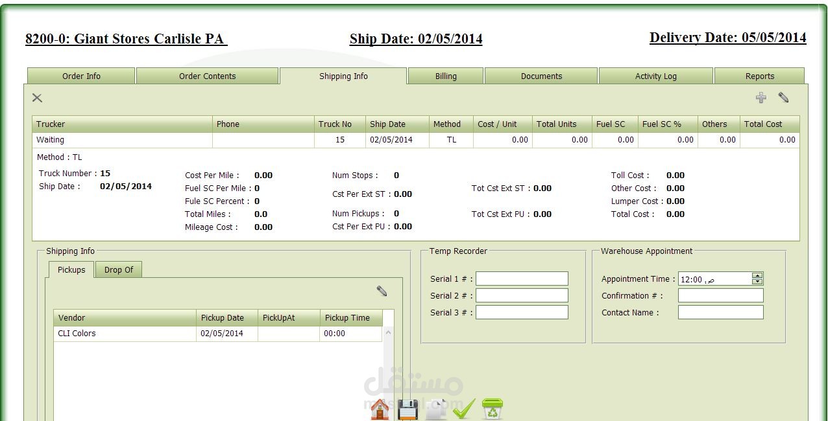Viewport: 828px width, 421px height.
Task: Click the pencil edit icon above trucker table
Action: (x=783, y=98)
